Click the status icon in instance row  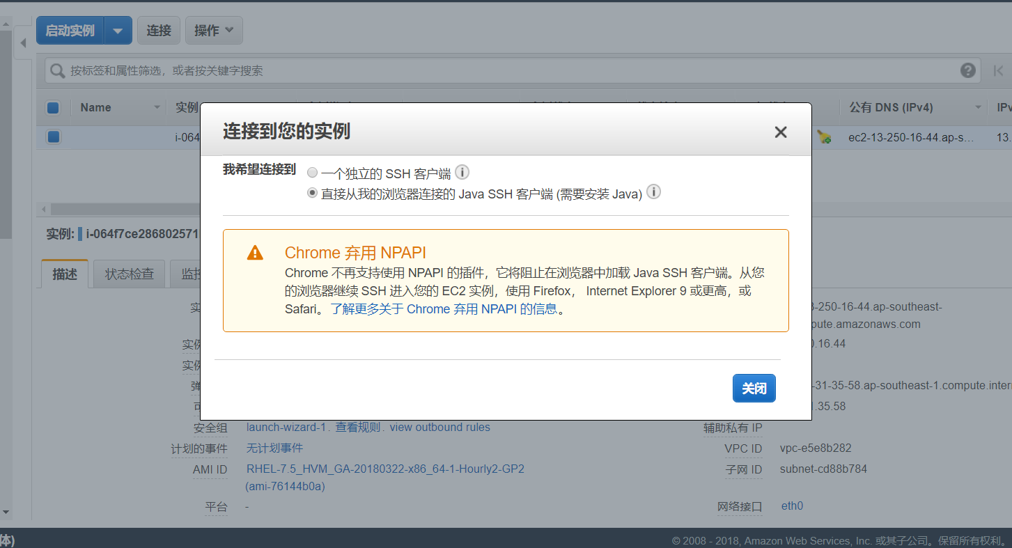pos(824,137)
